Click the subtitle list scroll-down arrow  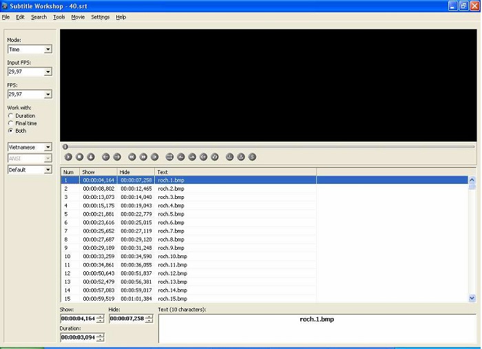(x=472, y=297)
